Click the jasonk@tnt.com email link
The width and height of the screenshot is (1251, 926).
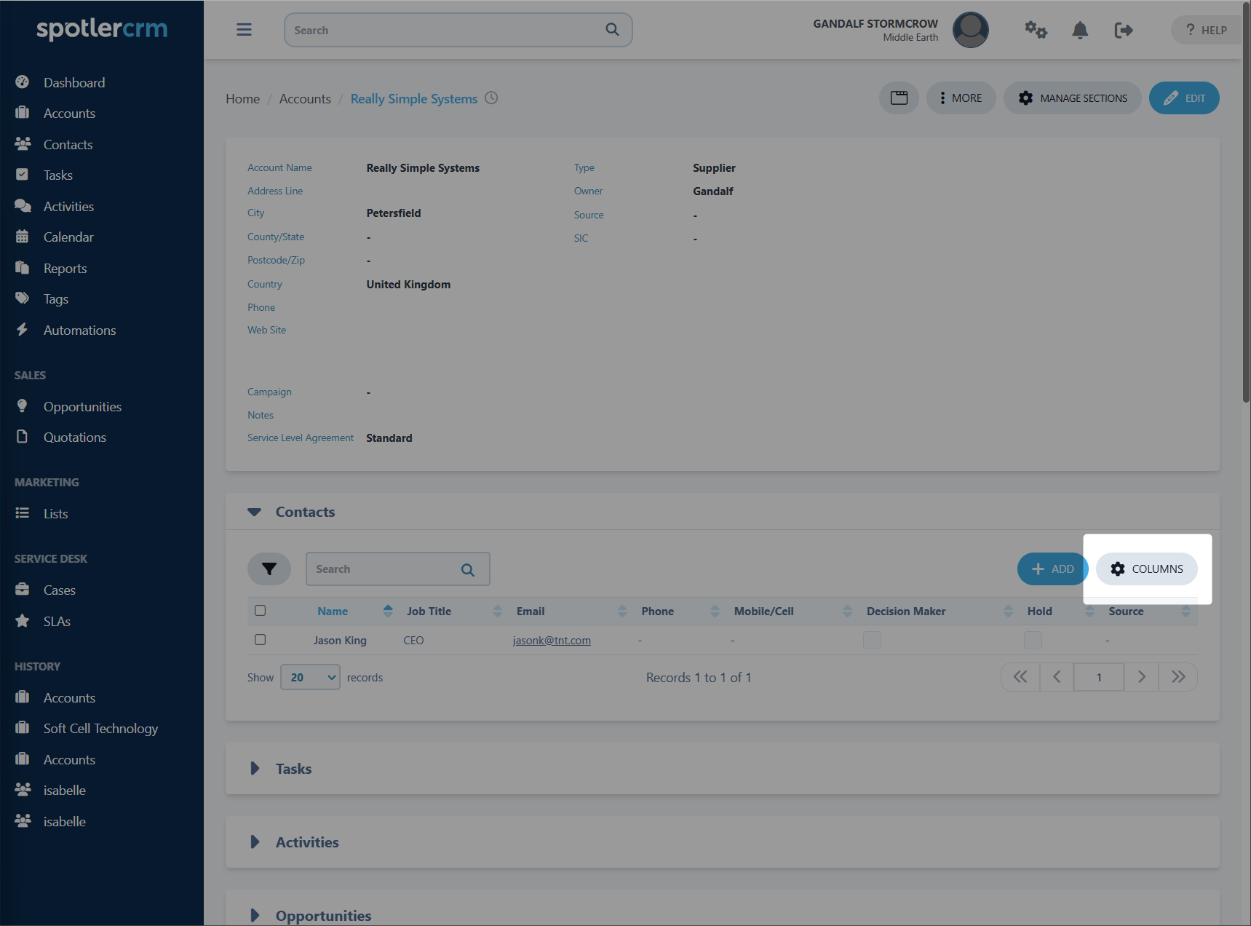tap(551, 641)
